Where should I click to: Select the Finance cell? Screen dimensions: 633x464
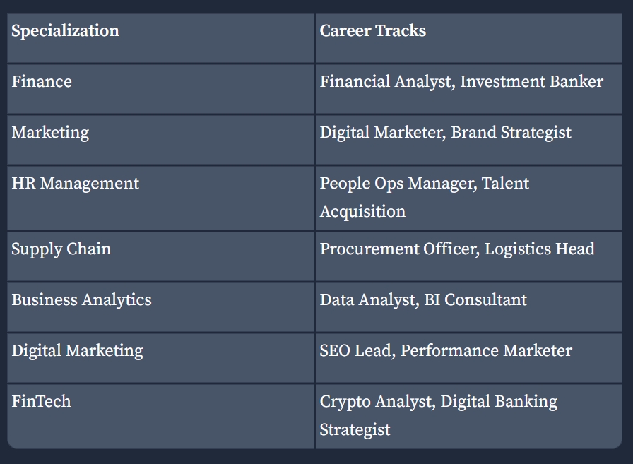tap(160, 89)
